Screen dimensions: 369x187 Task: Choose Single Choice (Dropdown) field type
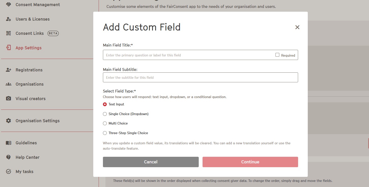tap(105, 114)
